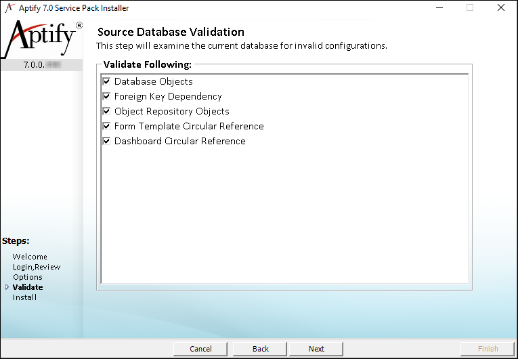Click the Steps heading in sidebar

click(16, 241)
